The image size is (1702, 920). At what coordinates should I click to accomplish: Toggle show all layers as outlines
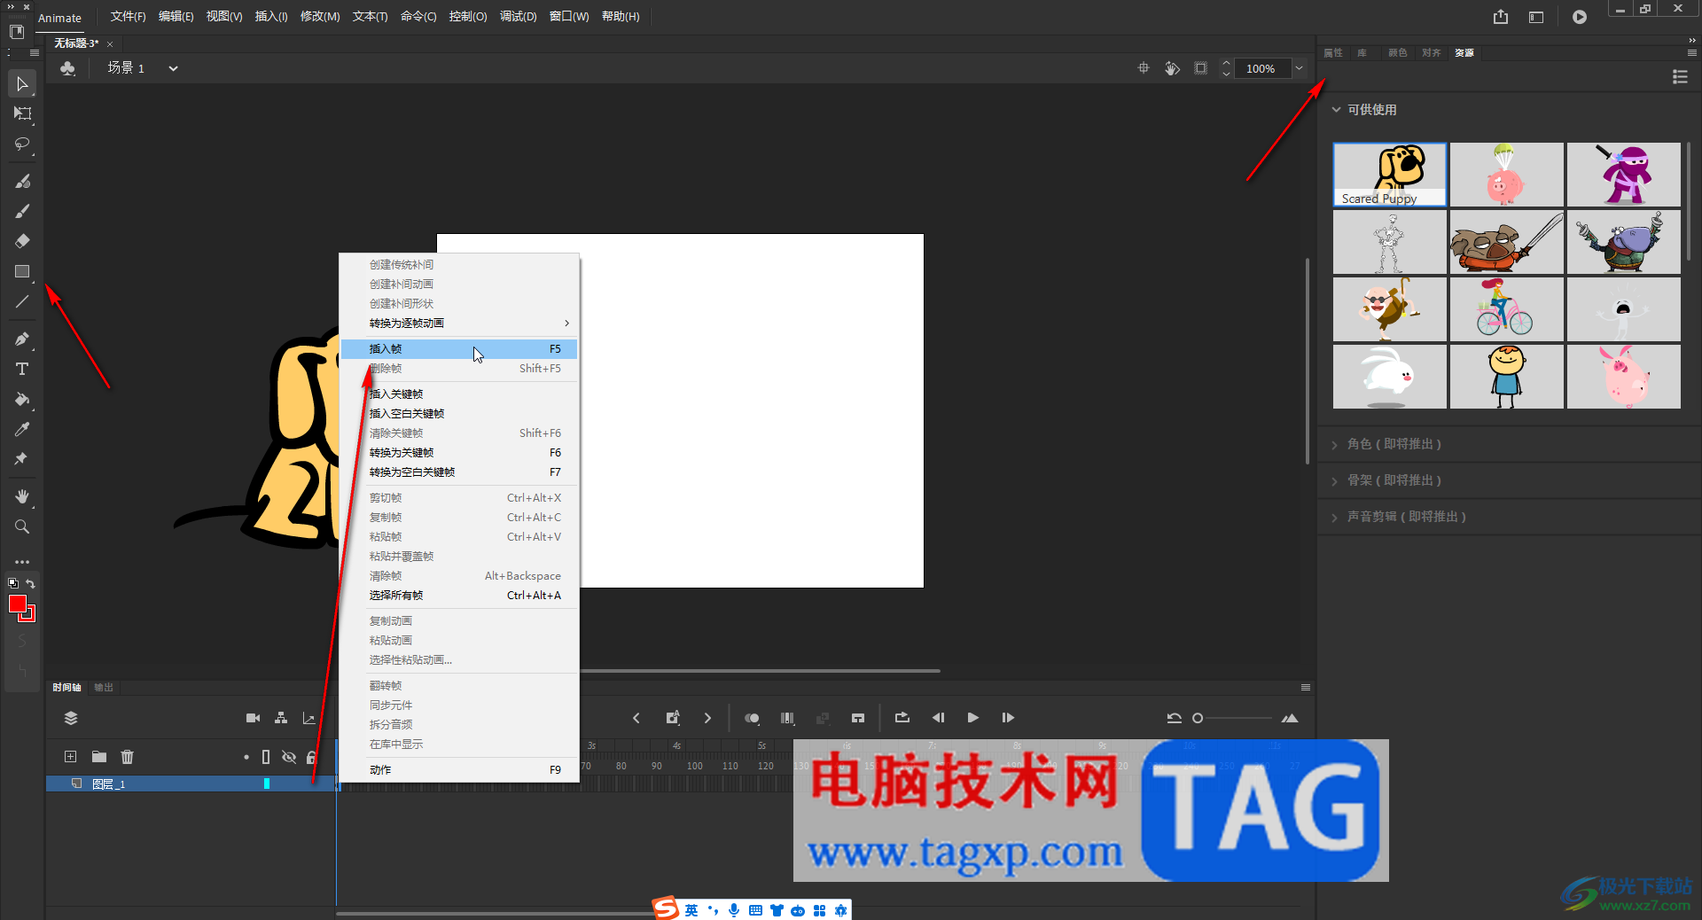coord(266,757)
